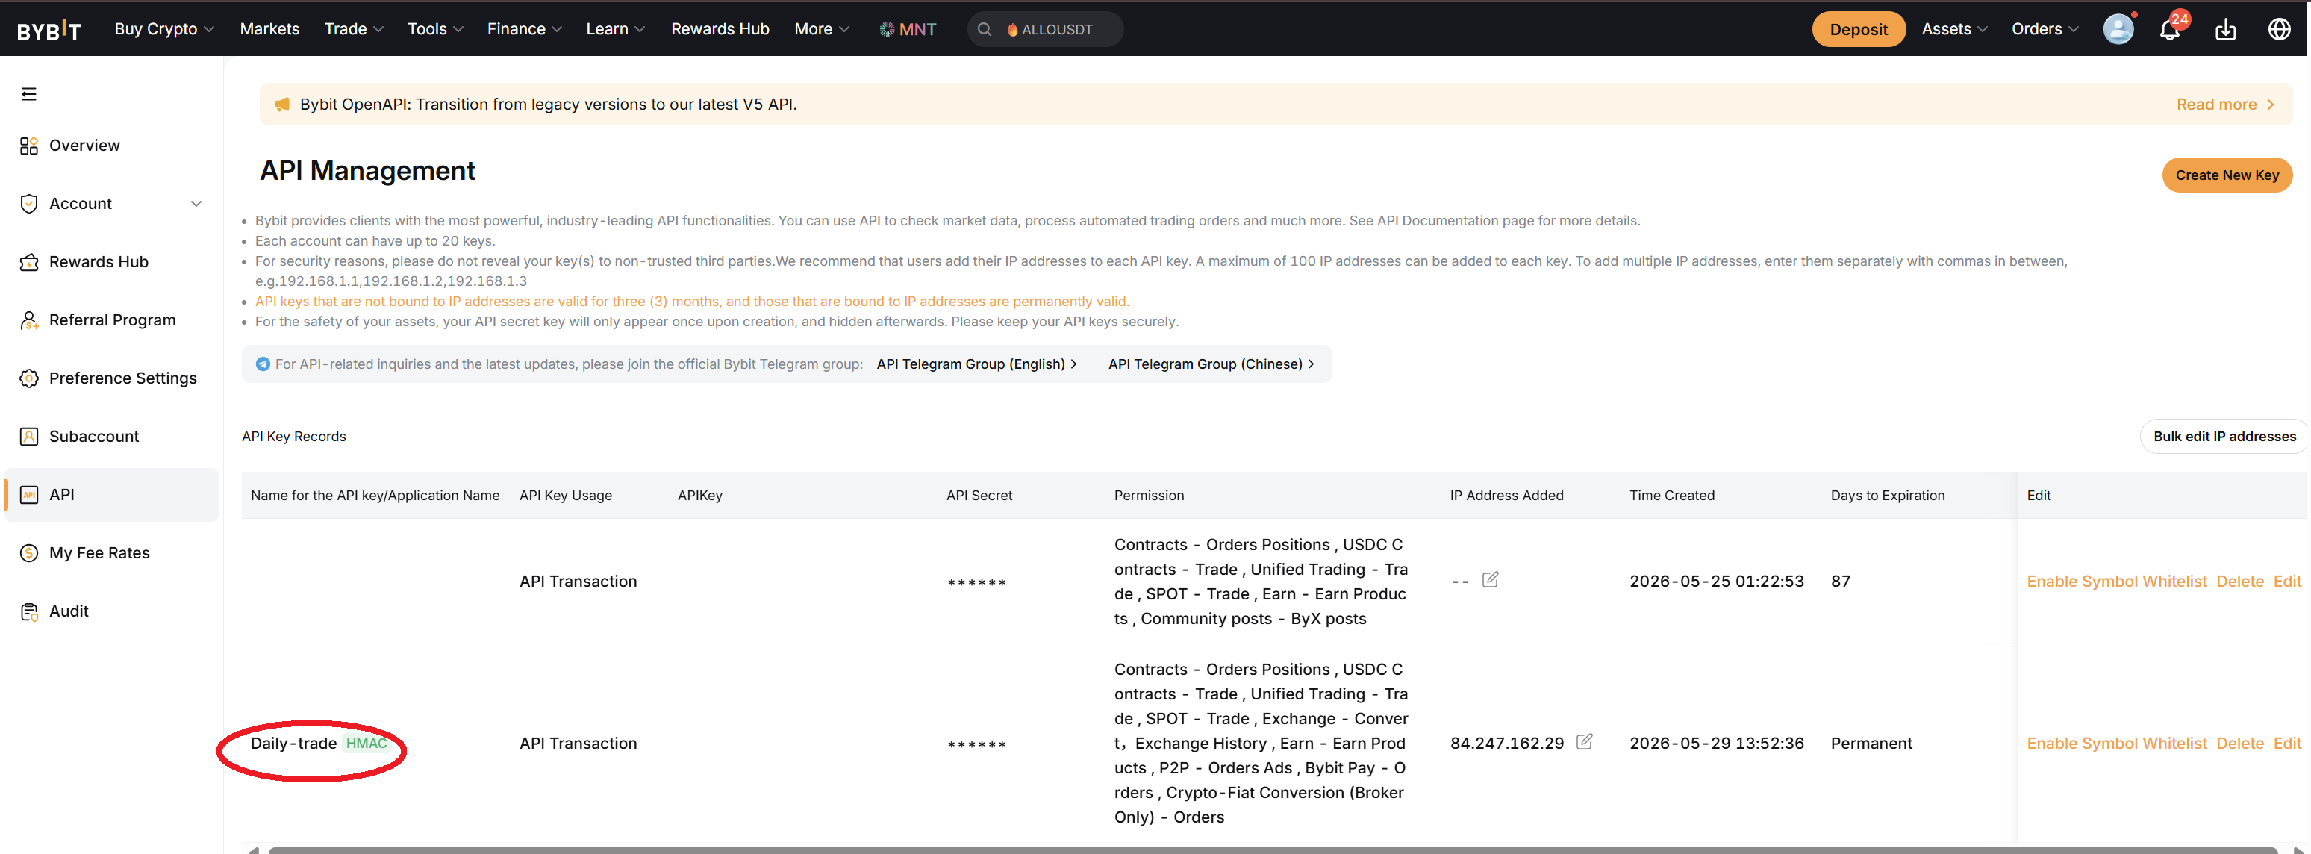This screenshot has height=854, width=2311.
Task: Edit IP address for key with no IP
Action: [1490, 579]
